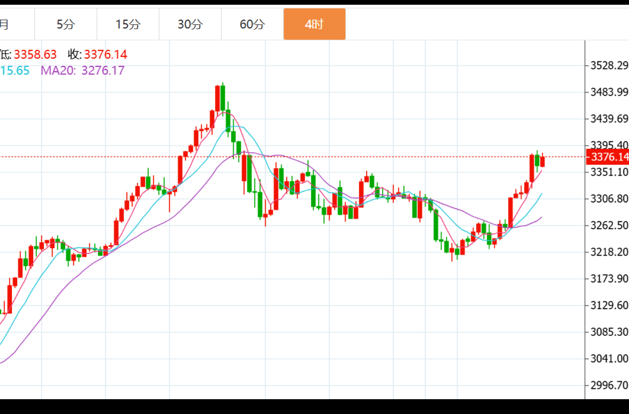This screenshot has width=629, height=414.
Task: Select the highlighted 4时 timeframe tab
Action: (x=314, y=24)
